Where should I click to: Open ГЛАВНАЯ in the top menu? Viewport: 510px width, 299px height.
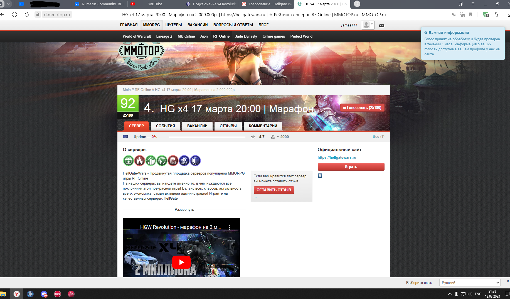129,25
